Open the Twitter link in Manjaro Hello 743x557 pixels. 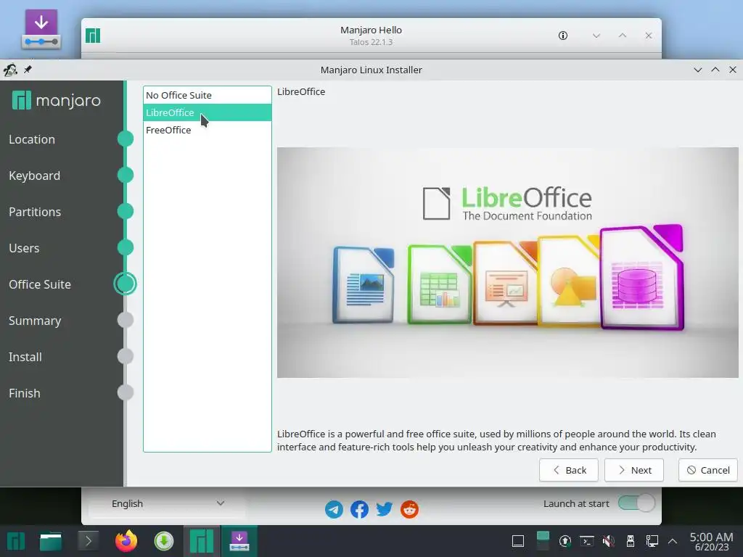[385, 510]
